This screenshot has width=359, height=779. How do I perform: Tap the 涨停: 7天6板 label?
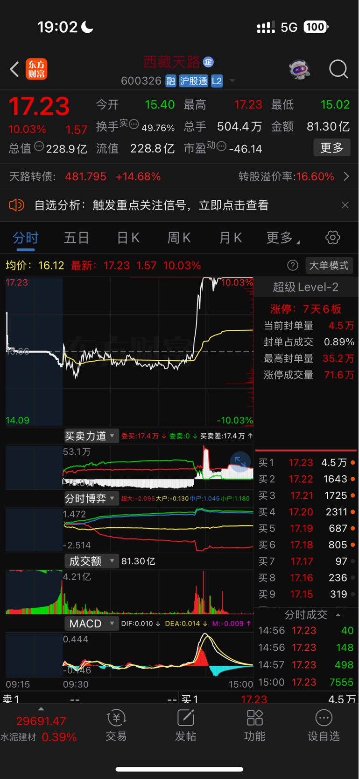pyautogui.click(x=306, y=309)
